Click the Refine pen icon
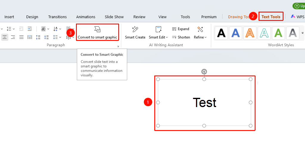 200,30
